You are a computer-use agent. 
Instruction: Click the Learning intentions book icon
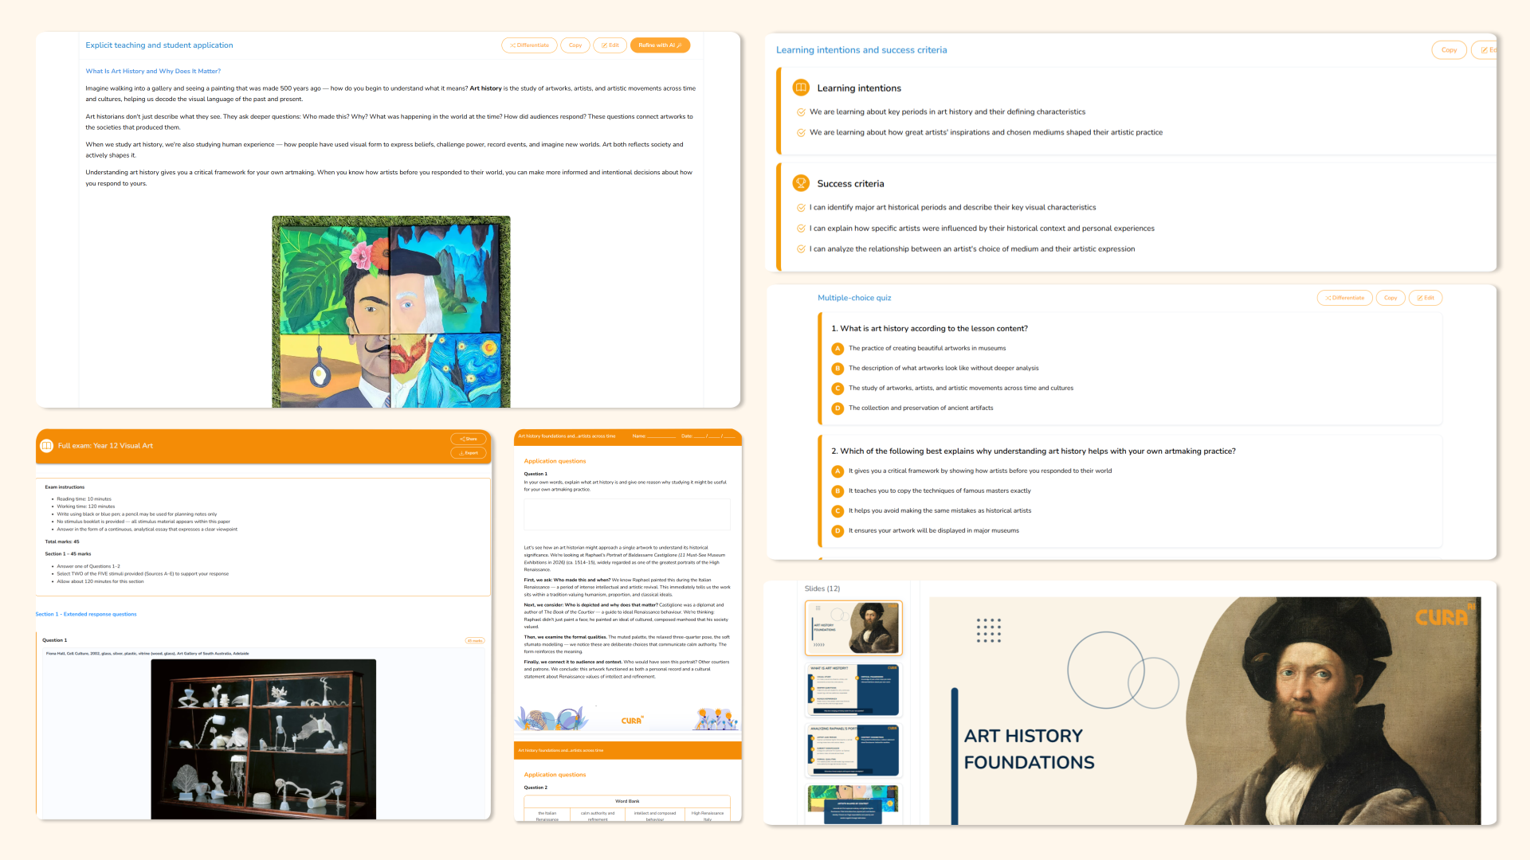[x=801, y=88]
